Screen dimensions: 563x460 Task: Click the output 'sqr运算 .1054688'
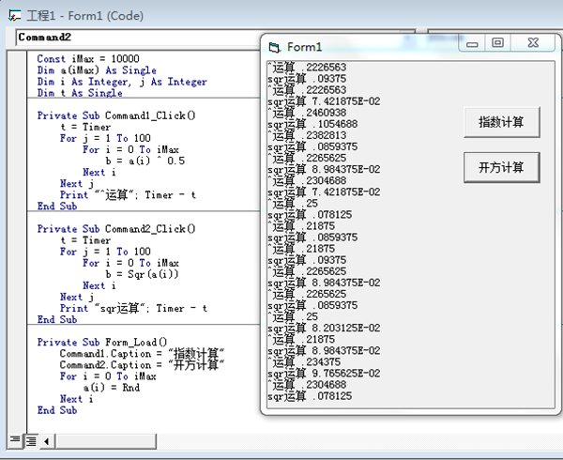pos(312,124)
